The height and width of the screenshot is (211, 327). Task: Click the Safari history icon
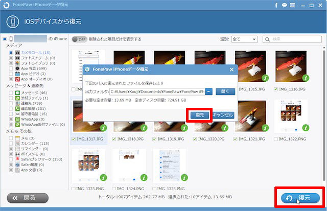point(17,165)
